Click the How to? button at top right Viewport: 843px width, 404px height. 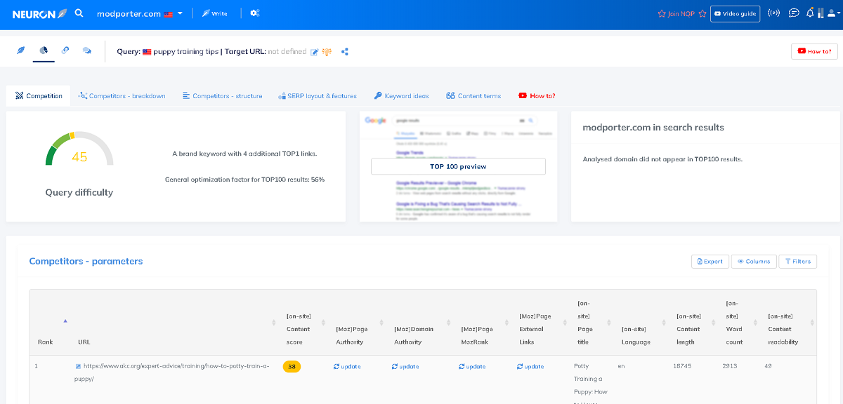(x=814, y=51)
